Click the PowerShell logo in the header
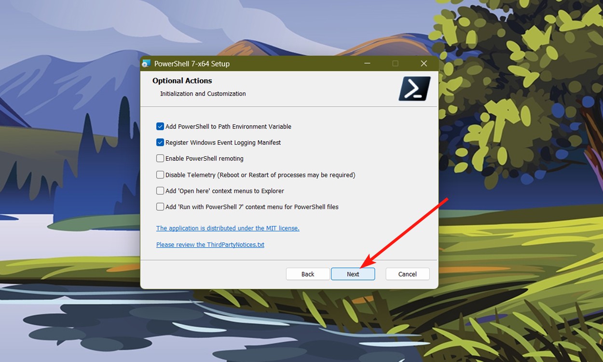The width and height of the screenshot is (603, 362). click(414, 88)
